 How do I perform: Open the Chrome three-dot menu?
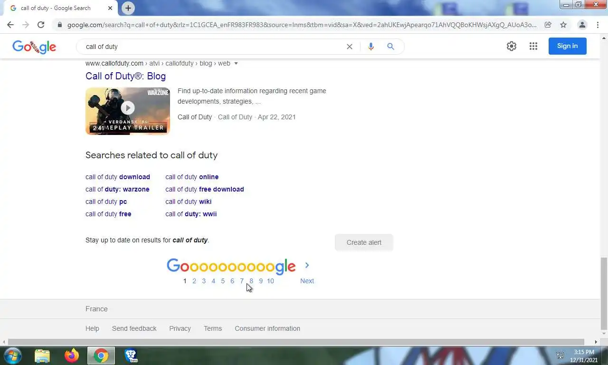[x=598, y=25]
